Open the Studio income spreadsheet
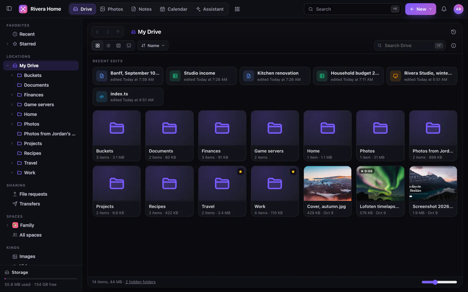Screen dimensions: 468x292 tap(202, 76)
